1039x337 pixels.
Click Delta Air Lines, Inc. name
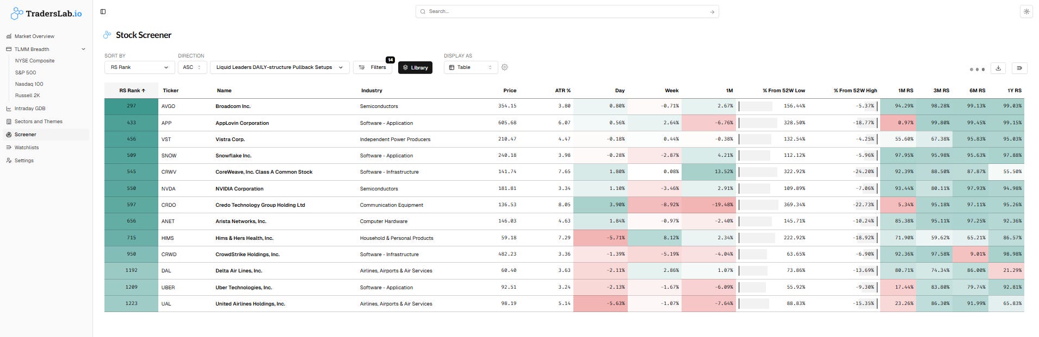pyautogui.click(x=239, y=271)
